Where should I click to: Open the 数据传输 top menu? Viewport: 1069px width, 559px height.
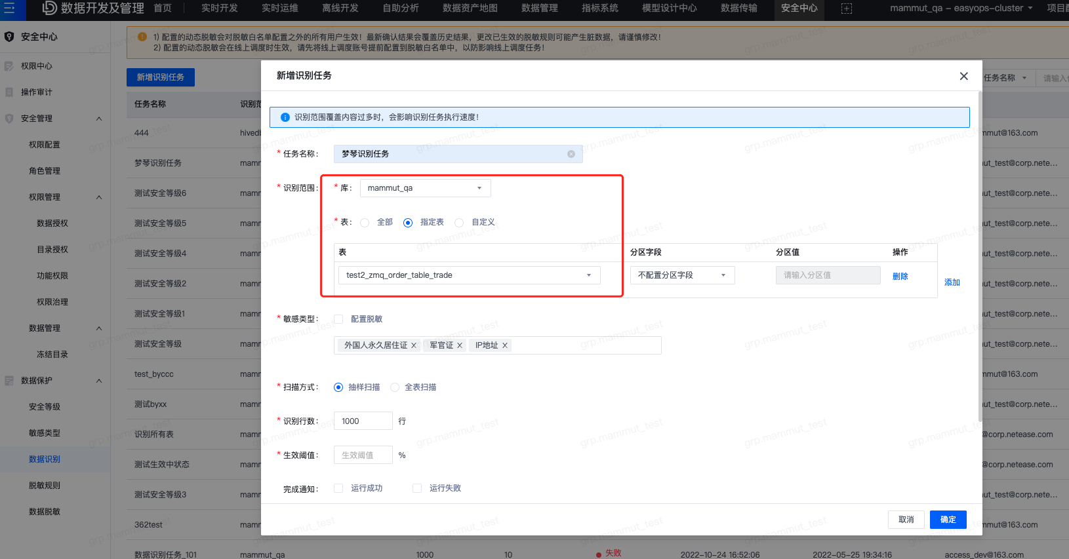pos(739,8)
